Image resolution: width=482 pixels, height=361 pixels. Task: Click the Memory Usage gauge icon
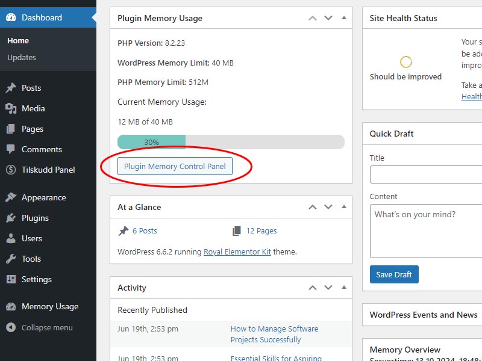tap(11, 306)
